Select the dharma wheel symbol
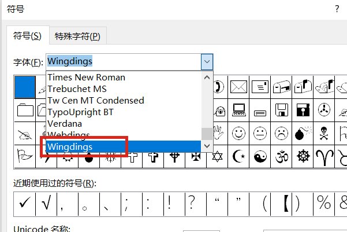Screen dimensions: 347x232 pyautogui.click(x=303, y=157)
